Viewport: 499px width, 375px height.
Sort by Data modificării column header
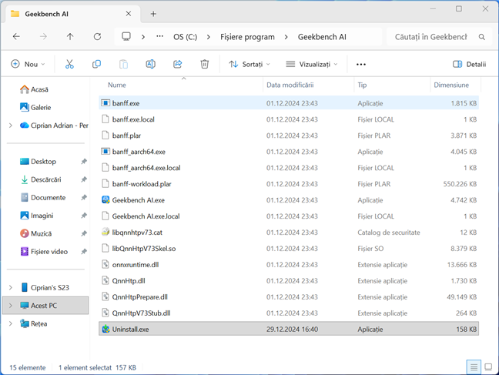click(x=290, y=85)
